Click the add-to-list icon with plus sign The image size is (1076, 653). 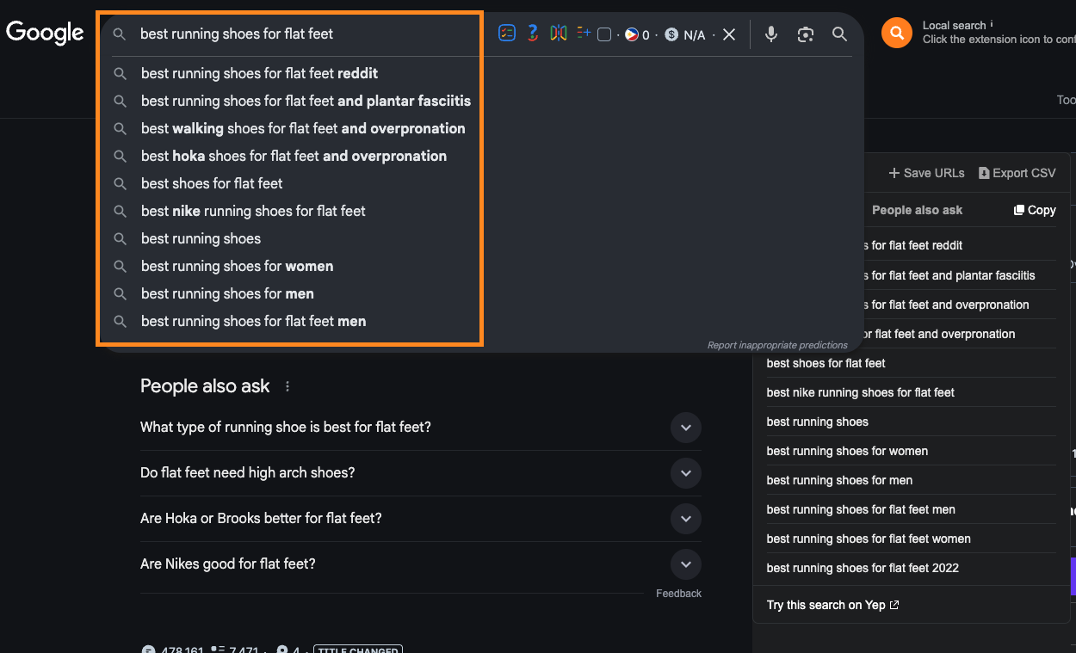(x=584, y=34)
